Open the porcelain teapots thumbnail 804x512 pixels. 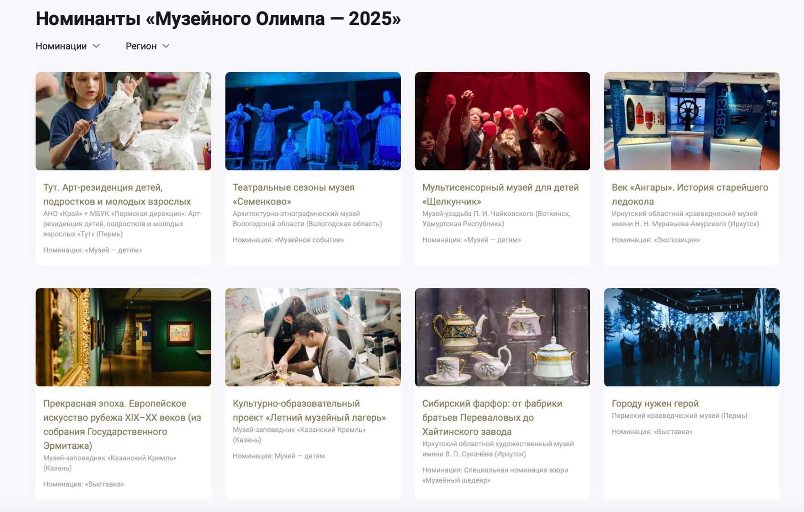point(502,337)
